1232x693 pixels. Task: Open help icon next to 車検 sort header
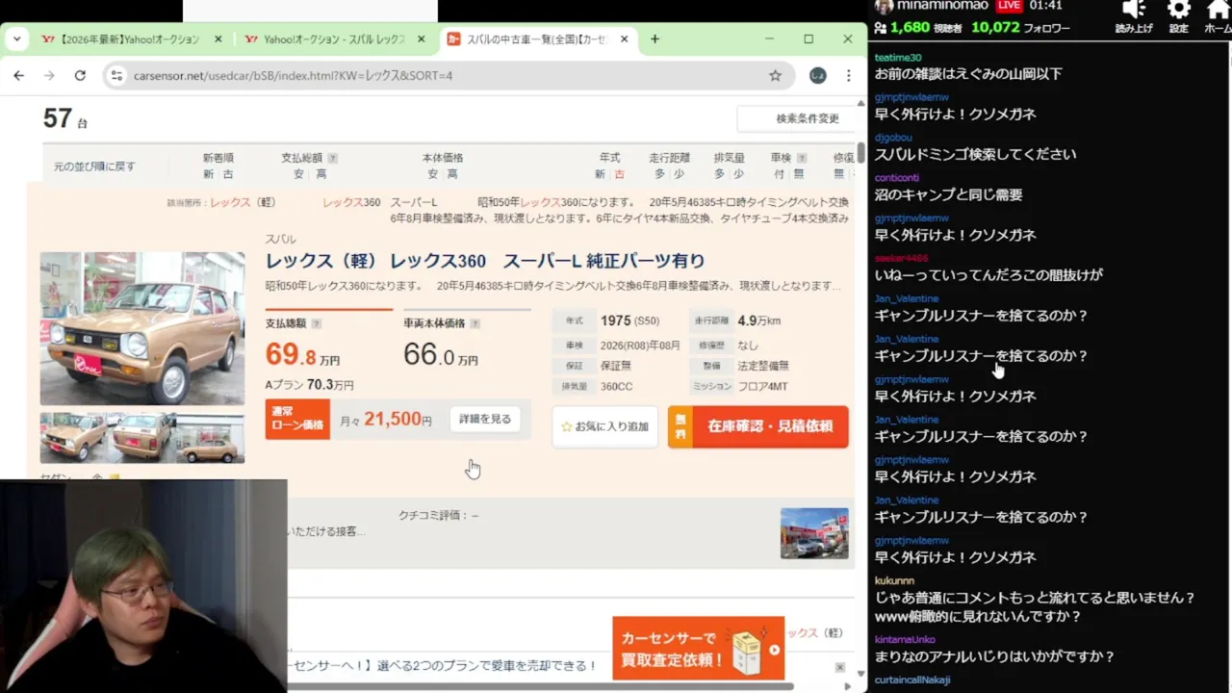click(x=801, y=158)
